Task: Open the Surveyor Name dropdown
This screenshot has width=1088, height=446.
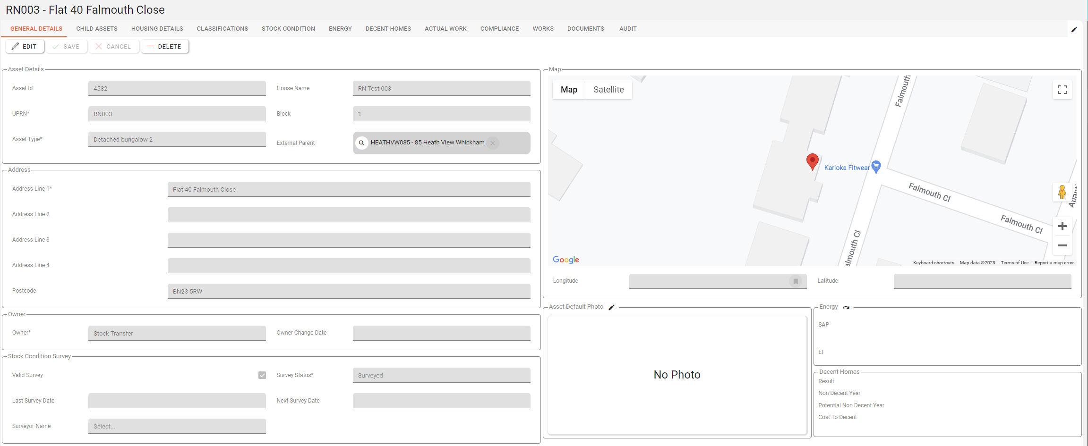Action: click(x=177, y=426)
